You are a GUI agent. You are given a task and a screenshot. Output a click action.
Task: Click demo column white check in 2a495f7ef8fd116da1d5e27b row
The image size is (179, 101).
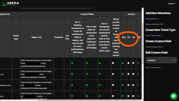point(113,63)
